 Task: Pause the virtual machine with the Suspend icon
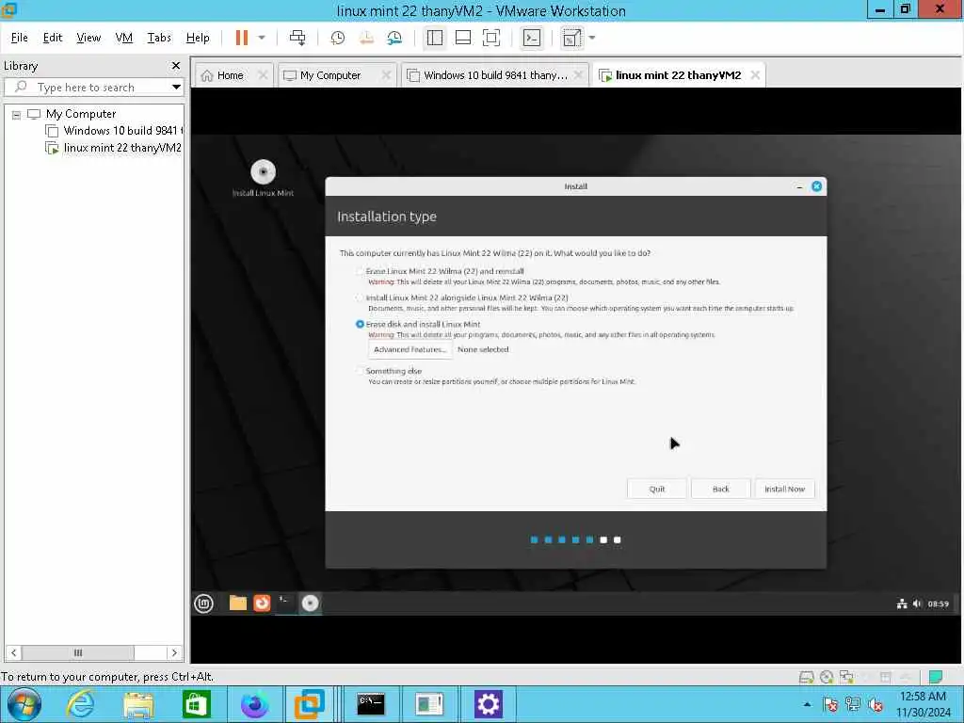[242, 38]
